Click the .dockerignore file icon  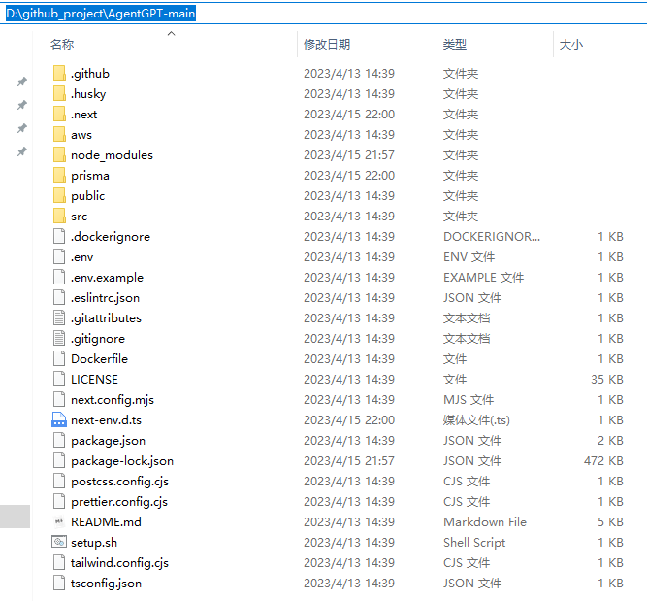pyautogui.click(x=59, y=236)
